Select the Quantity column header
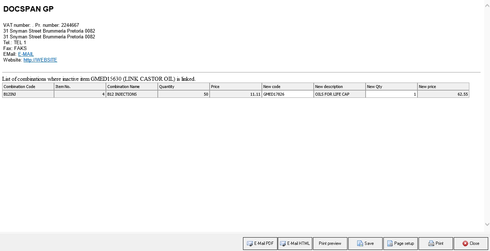This screenshot has height=251, width=490. tap(184, 87)
